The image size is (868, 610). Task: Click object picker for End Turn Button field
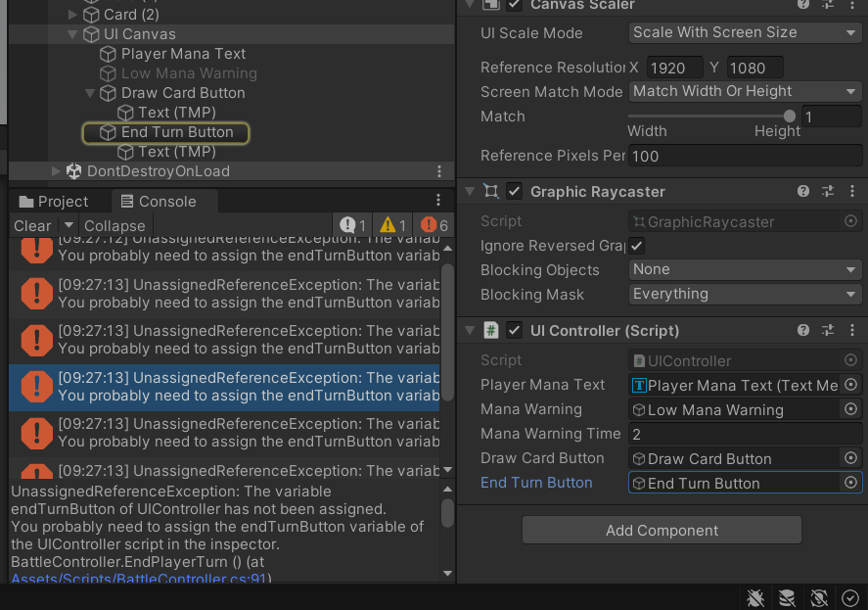coord(850,483)
